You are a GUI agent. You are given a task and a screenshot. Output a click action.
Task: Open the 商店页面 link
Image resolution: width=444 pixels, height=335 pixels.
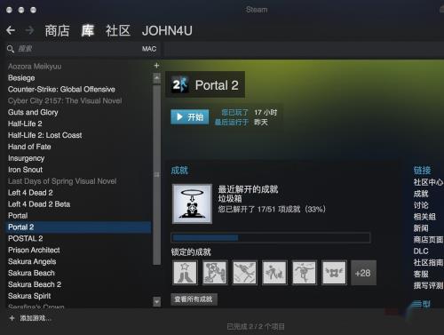pyautogui.click(x=428, y=240)
